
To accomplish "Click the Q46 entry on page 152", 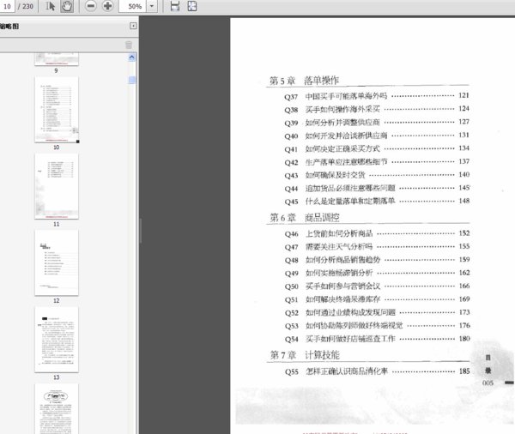I will [x=377, y=234].
